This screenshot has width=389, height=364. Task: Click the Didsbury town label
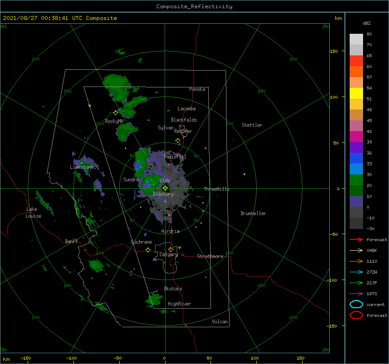click(x=163, y=194)
